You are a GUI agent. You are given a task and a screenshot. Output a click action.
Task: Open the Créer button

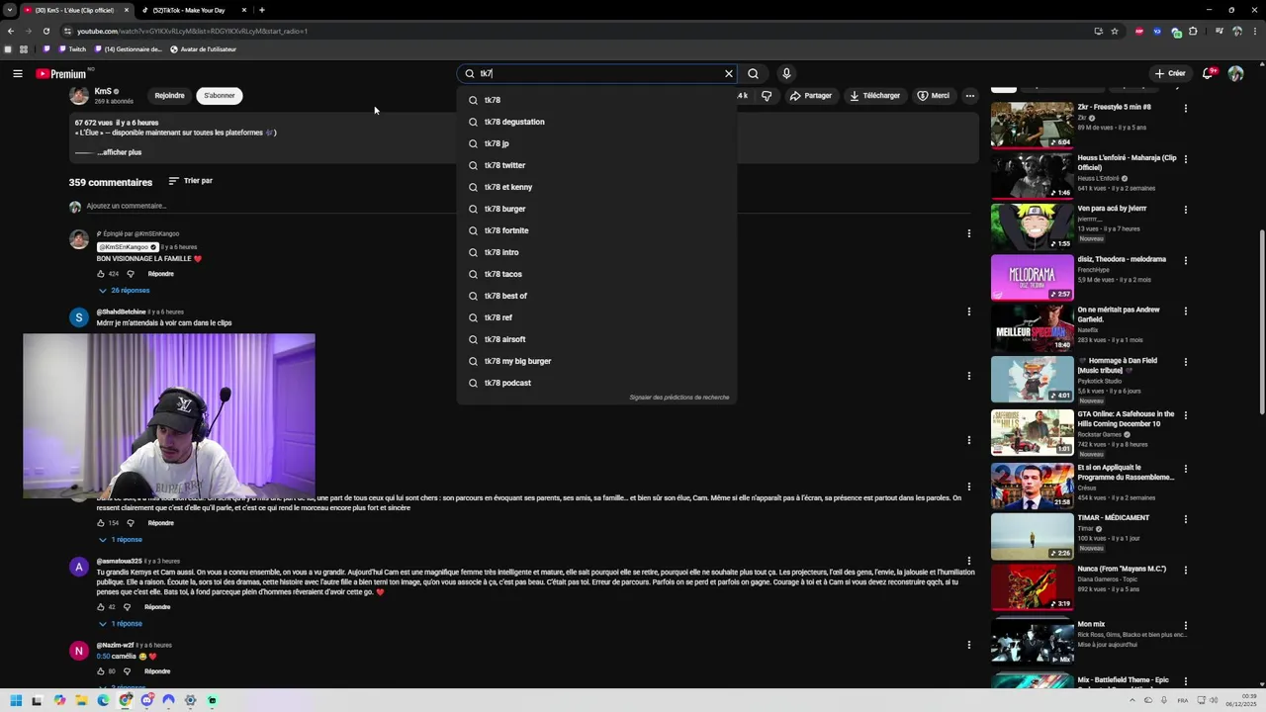[x=1169, y=73]
